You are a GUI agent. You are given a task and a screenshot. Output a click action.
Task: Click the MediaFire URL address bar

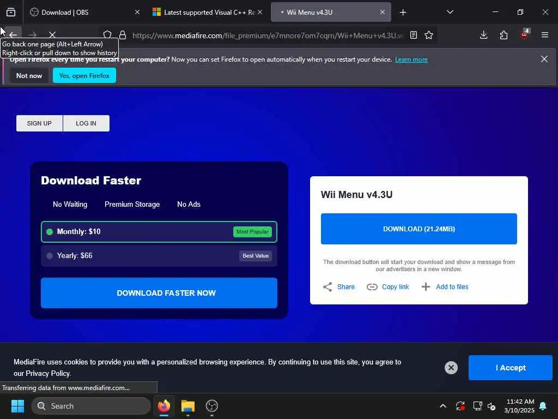click(x=268, y=35)
